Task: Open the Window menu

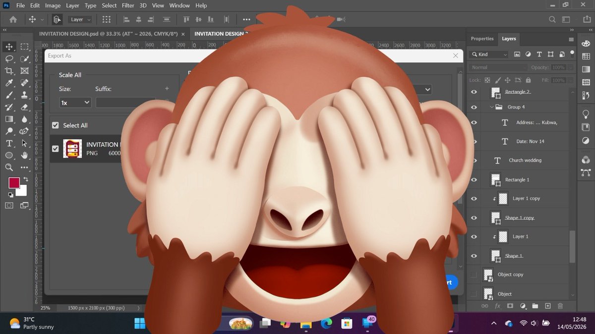Action: click(x=179, y=5)
